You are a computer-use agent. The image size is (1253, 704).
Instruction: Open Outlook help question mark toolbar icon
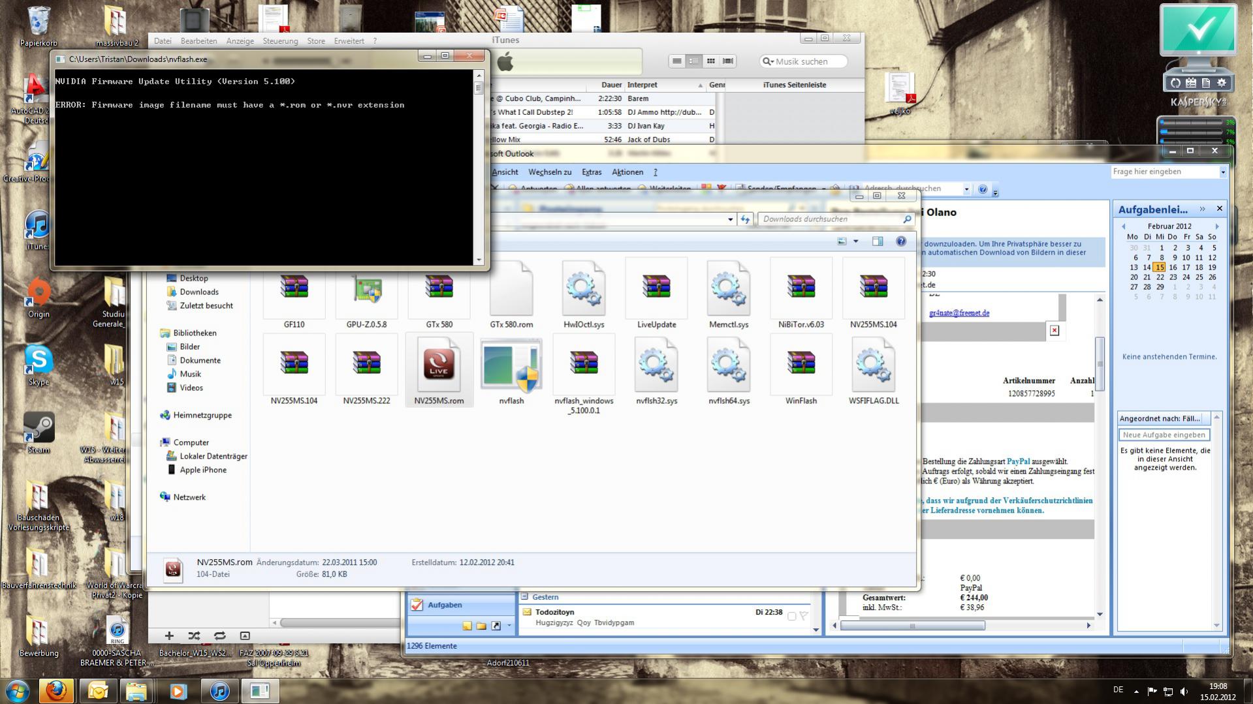click(983, 189)
